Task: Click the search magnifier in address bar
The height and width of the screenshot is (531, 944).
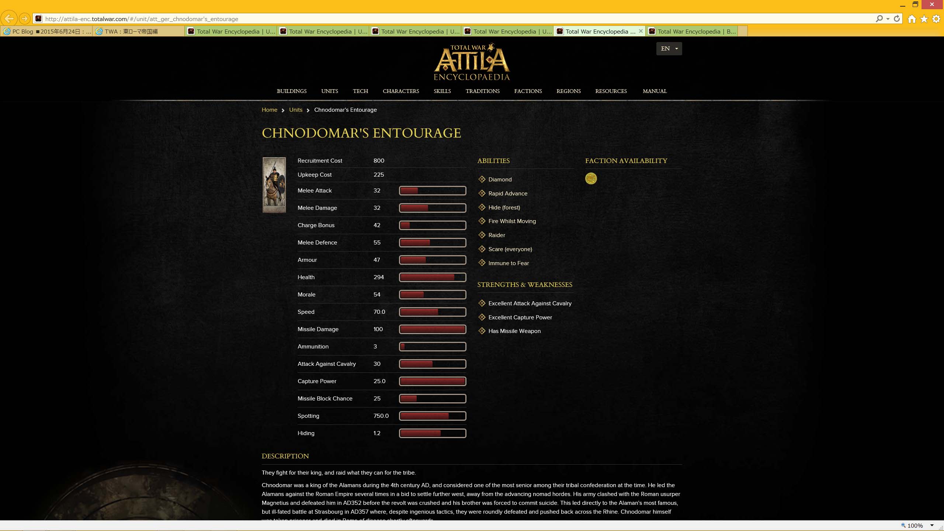Action: 879,18
